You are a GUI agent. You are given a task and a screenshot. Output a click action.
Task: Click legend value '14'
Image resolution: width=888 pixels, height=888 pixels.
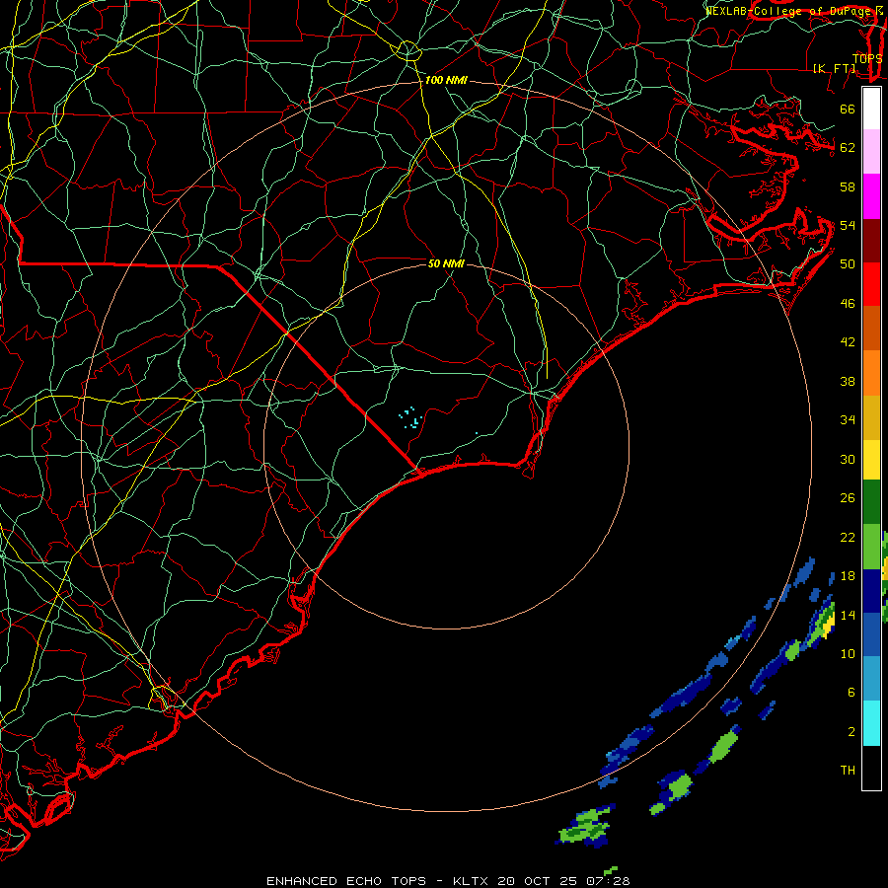[x=848, y=615]
